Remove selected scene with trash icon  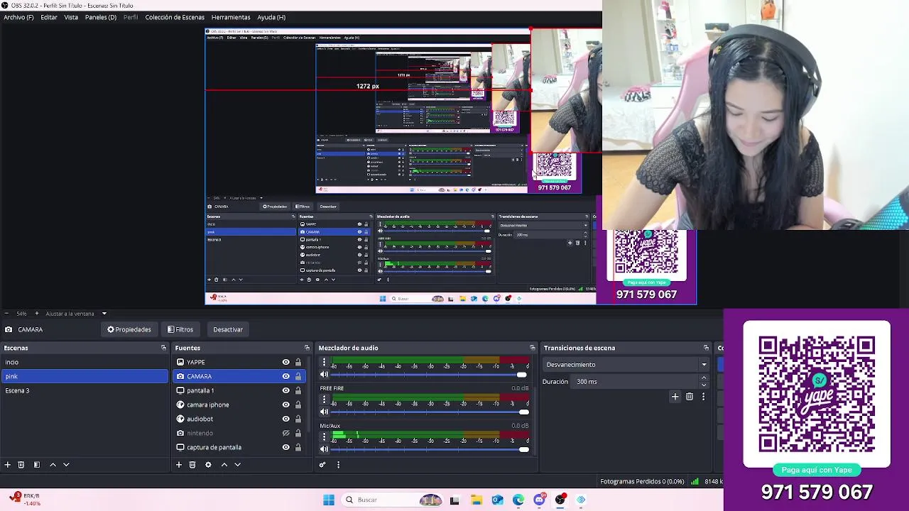(x=21, y=465)
